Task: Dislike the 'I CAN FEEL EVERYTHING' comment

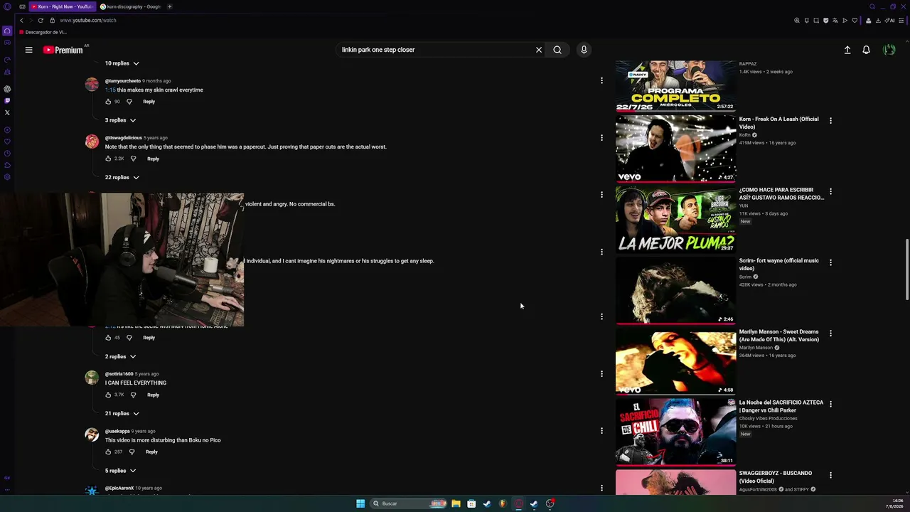Action: [133, 395]
